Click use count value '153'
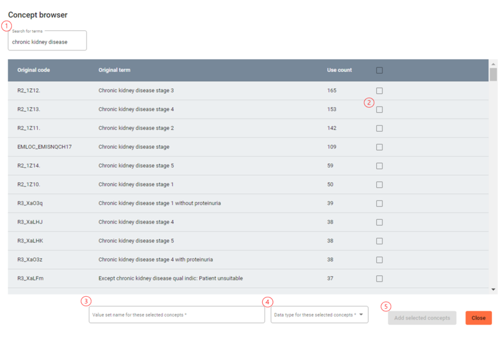The height and width of the screenshot is (339, 504). [x=332, y=110]
